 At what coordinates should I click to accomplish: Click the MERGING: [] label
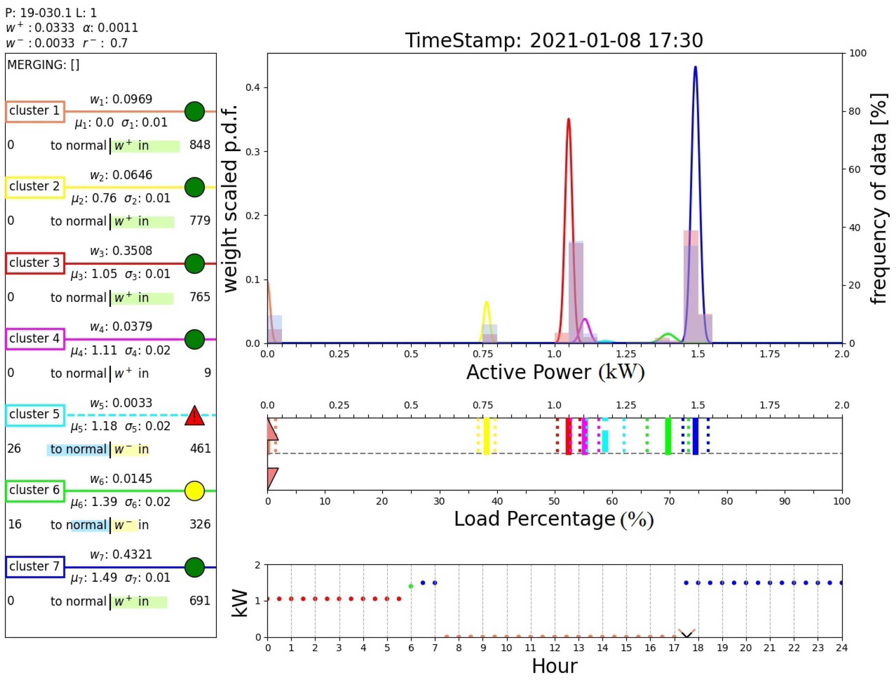pos(43,65)
